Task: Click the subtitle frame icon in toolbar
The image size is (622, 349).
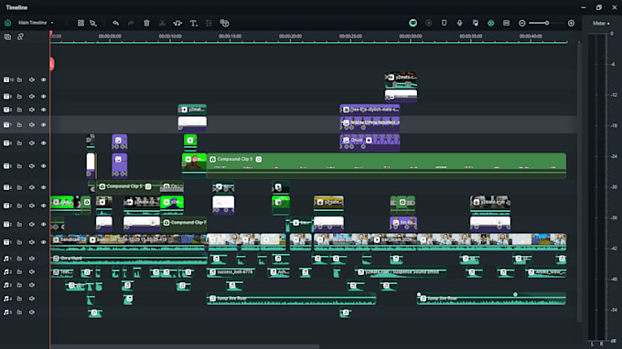Action: pyautogui.click(x=506, y=23)
